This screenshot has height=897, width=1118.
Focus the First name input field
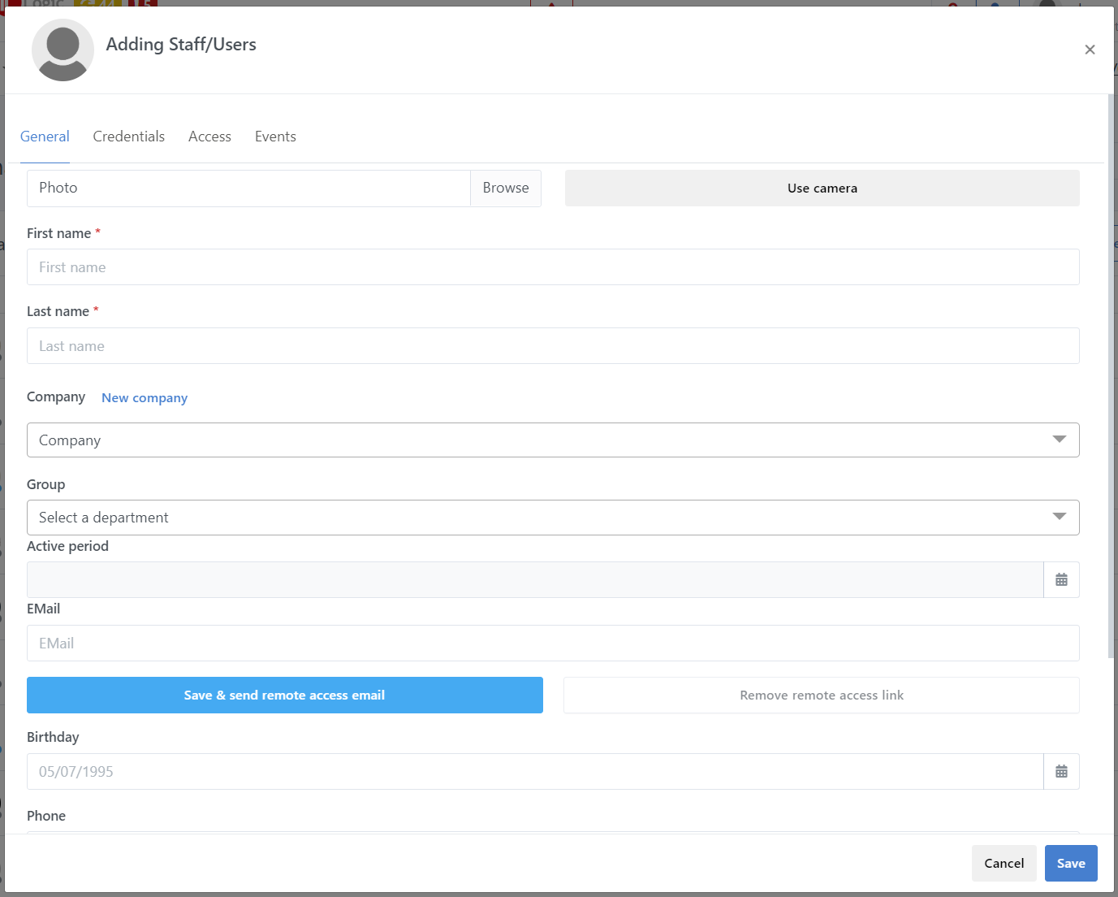point(552,267)
